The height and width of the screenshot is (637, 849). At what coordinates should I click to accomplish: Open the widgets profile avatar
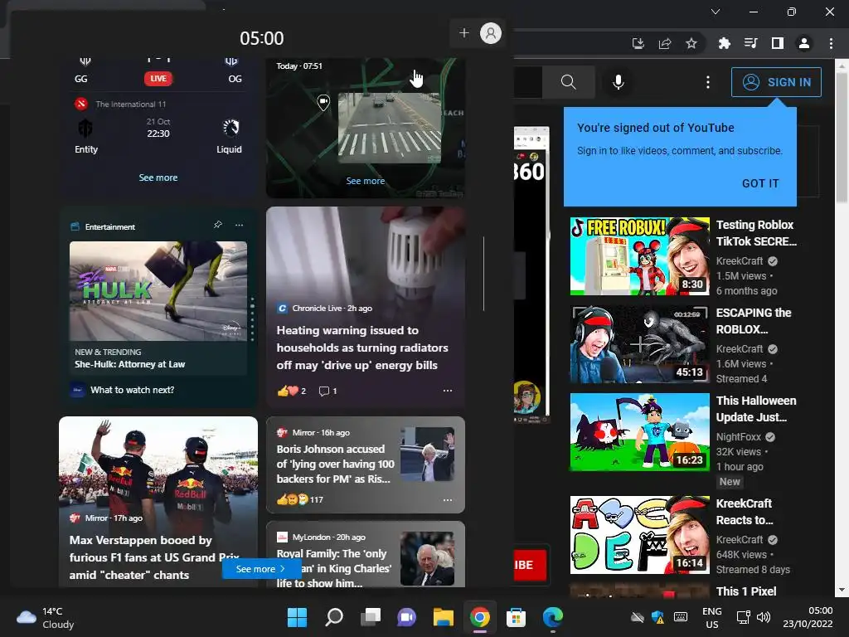pyautogui.click(x=491, y=33)
